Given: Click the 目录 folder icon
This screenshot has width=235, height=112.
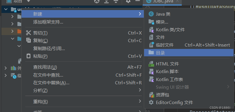Looking at the screenshot, I should point(151,52).
